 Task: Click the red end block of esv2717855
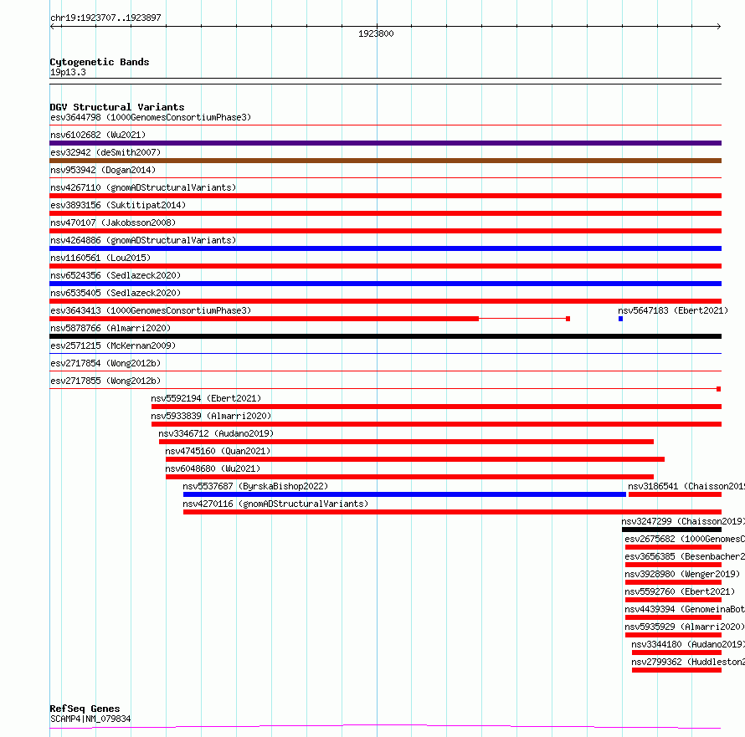(719, 389)
